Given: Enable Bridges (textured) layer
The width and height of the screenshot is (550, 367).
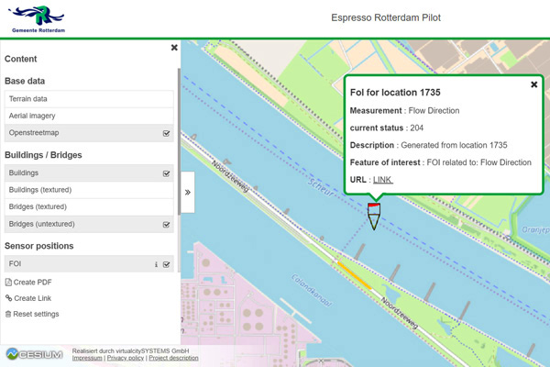Looking at the screenshot, I should [89, 206].
